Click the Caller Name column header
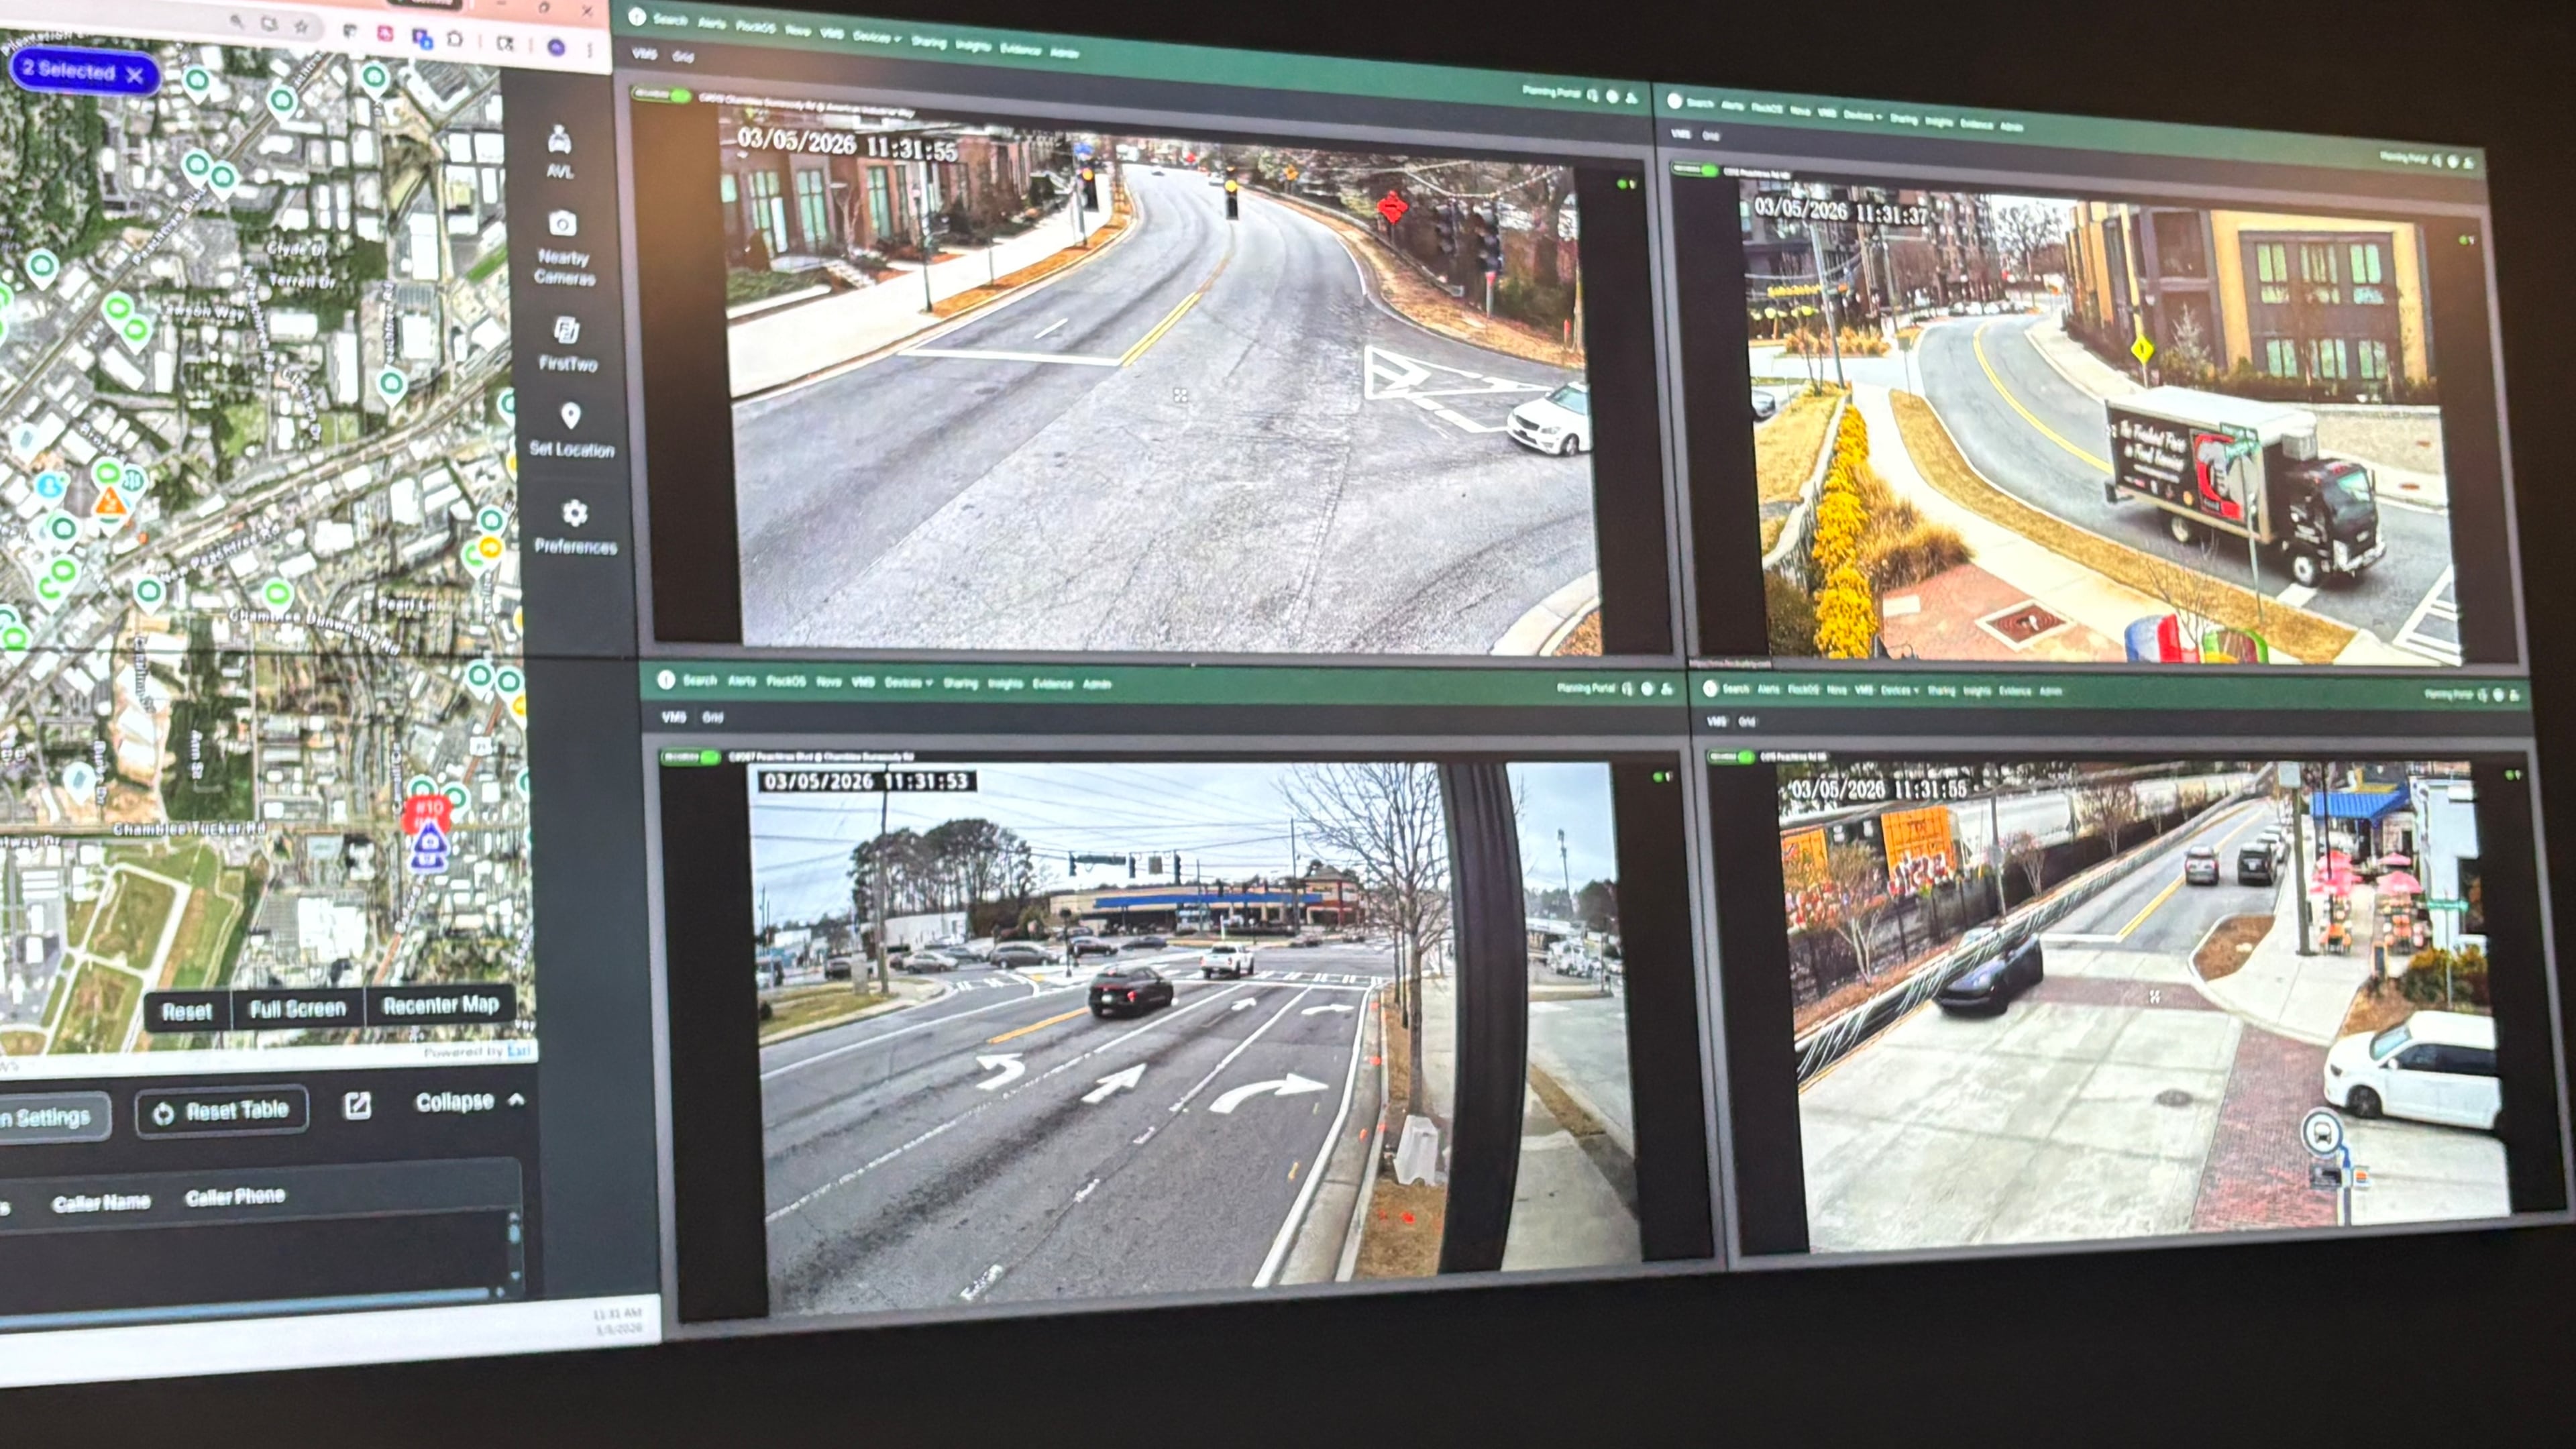The width and height of the screenshot is (2576, 1449). [x=101, y=1202]
